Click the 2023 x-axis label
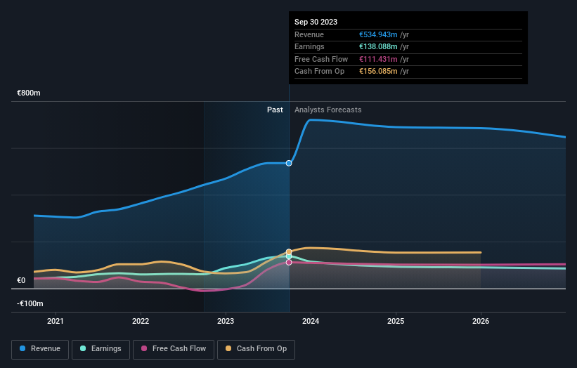 pyautogui.click(x=226, y=321)
